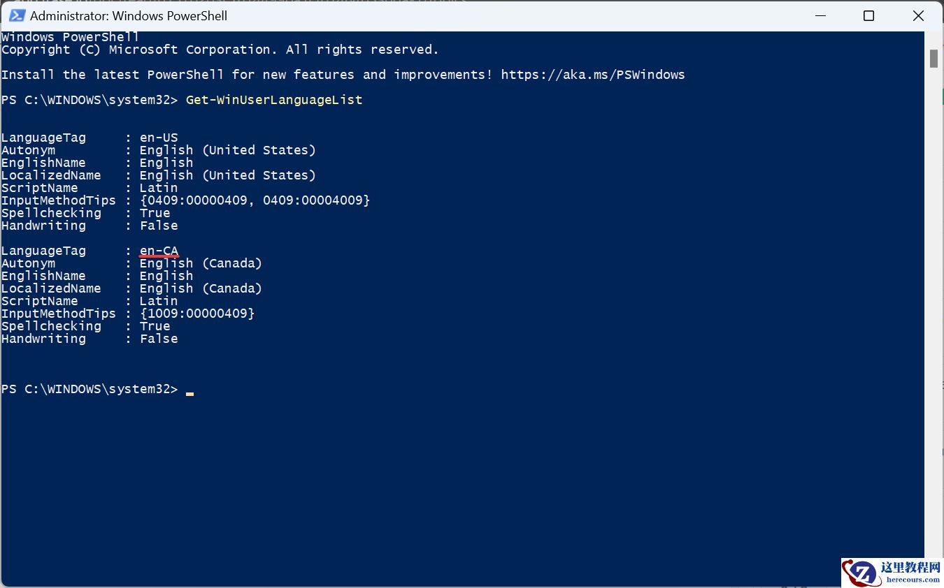
Task: Click the Get-WinUserLanguageList command text
Action: click(274, 100)
